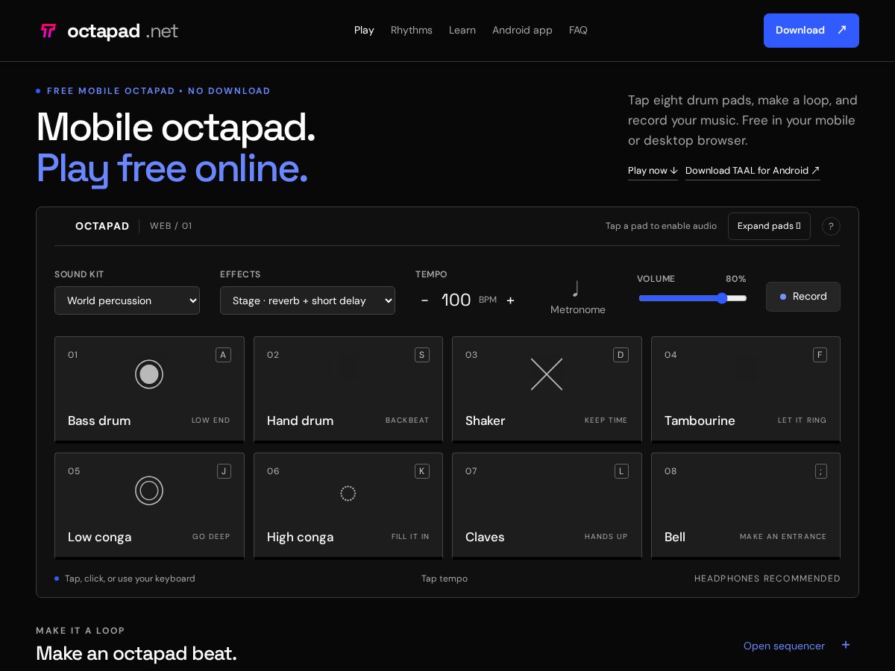Click the 100 BPM tempo value
The width and height of the screenshot is (895, 671).
[456, 300]
